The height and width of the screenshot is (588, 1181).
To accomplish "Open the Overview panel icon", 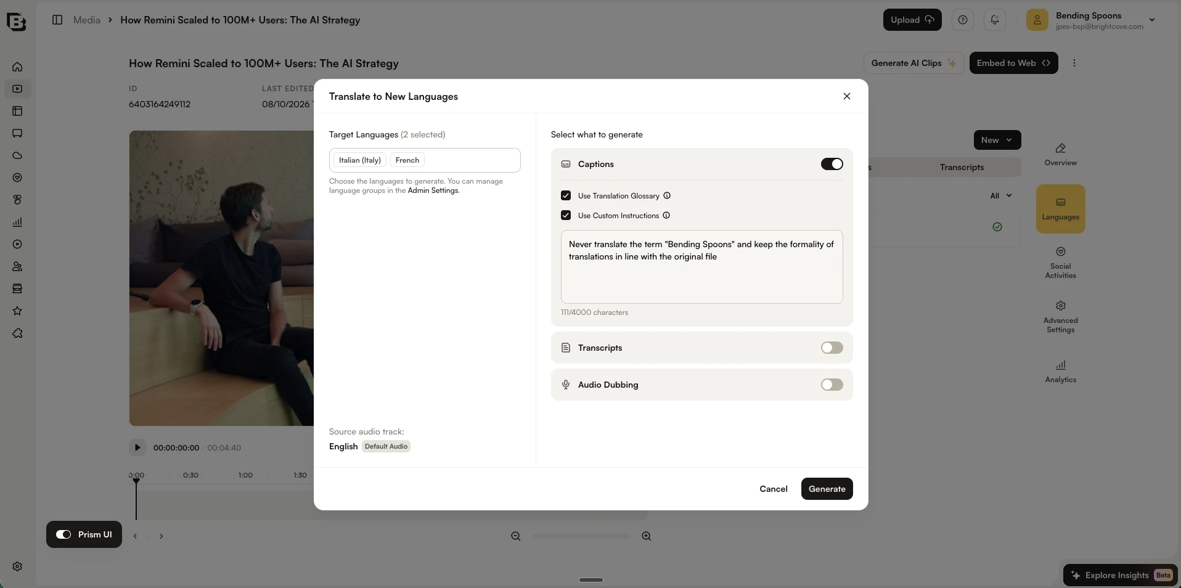I will (1060, 154).
